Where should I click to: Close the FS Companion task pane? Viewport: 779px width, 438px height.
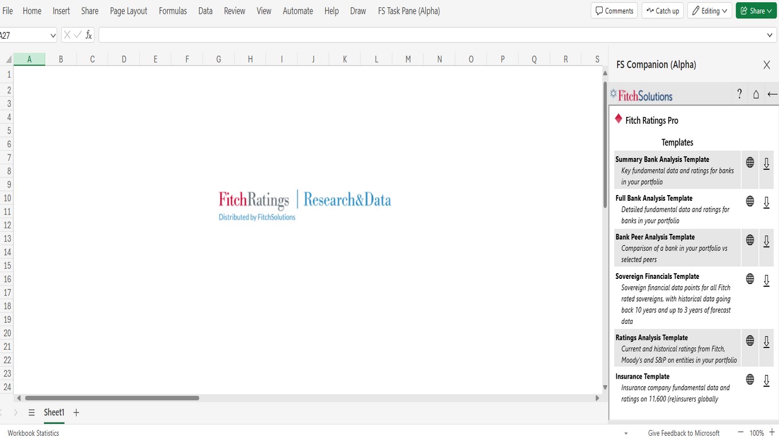pos(766,65)
